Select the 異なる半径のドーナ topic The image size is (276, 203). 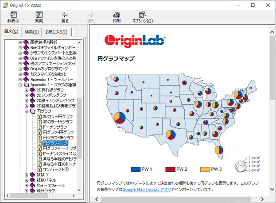point(60,164)
